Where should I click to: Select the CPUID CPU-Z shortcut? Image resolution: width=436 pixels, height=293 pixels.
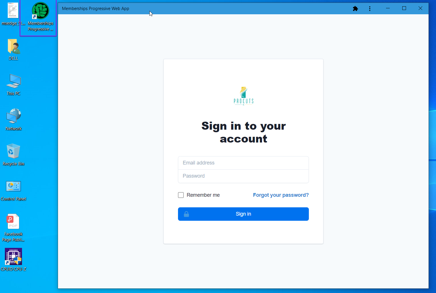point(13,260)
